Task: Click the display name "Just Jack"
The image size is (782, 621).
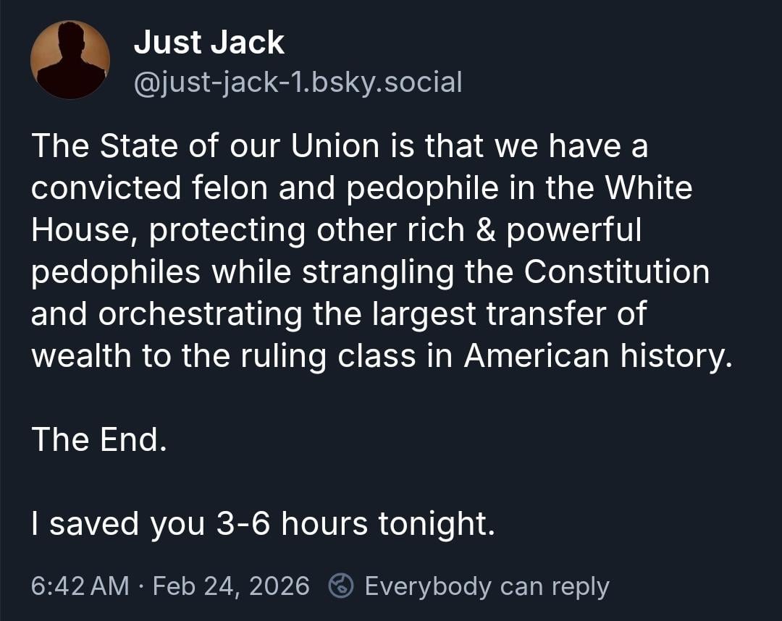Action: point(209,43)
